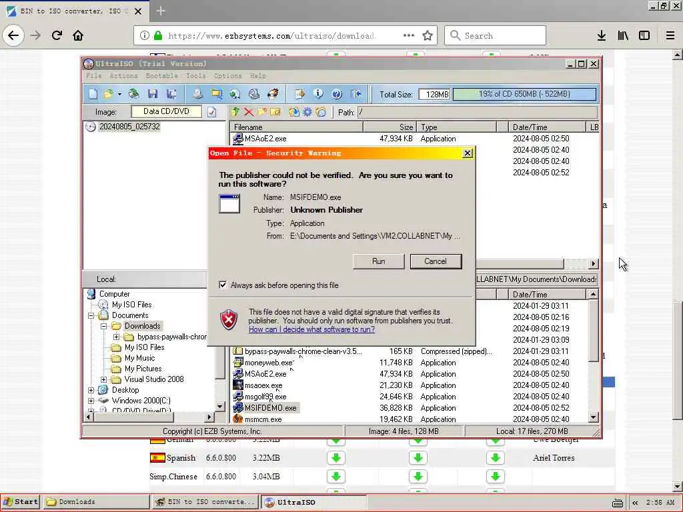Open the recent files dropdown arrow
The height and width of the screenshot is (512, 683).
(119, 94)
